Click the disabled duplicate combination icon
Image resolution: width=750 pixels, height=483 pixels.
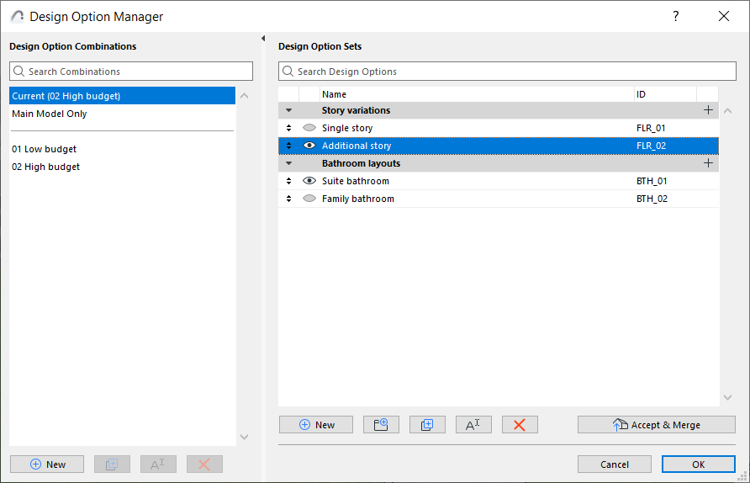(112, 464)
